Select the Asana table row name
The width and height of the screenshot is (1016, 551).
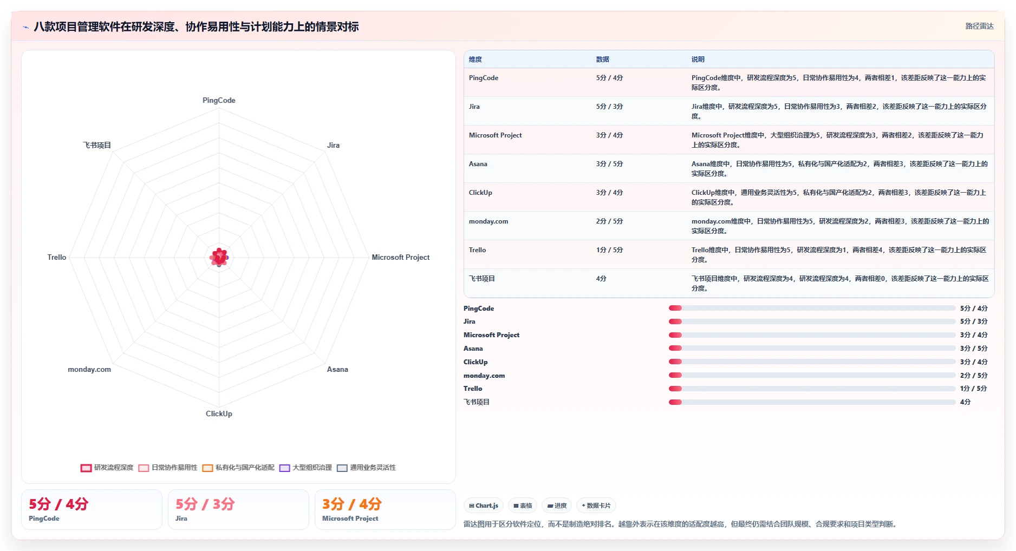coord(478,164)
